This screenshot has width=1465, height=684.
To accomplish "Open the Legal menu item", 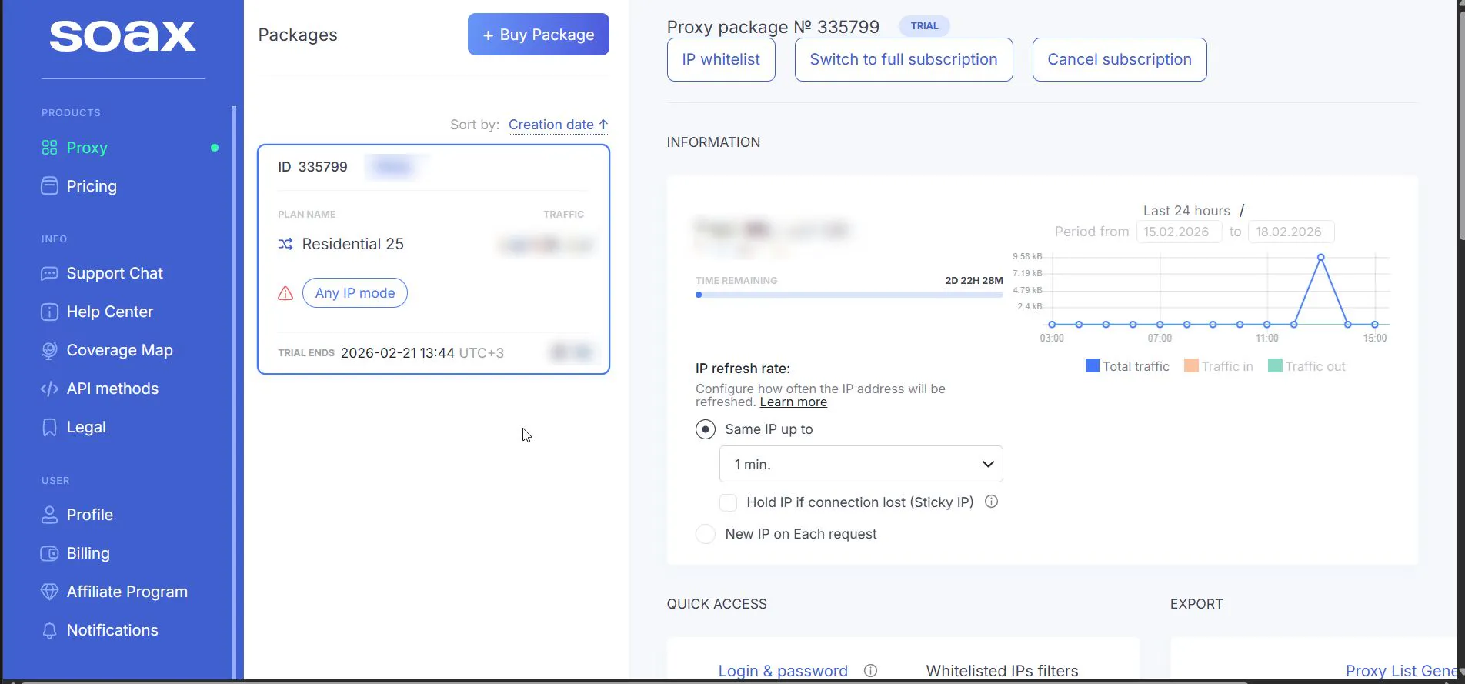I will 86,427.
